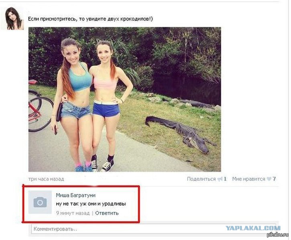Focus the Комментировать.. input field

click(x=154, y=229)
